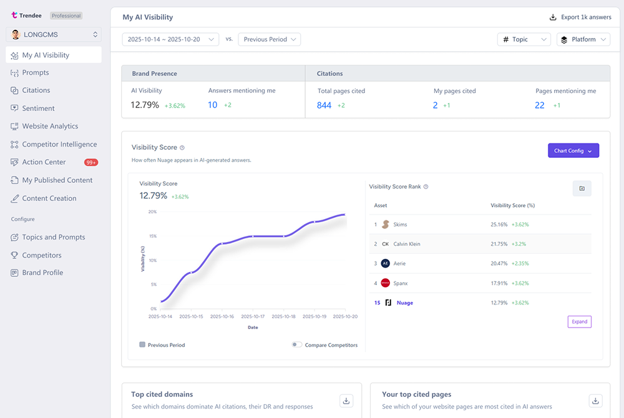
Task: Click the Trendee logo icon
Action: [x=14, y=15]
